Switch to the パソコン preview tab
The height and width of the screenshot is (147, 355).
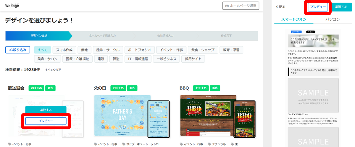(x=333, y=19)
